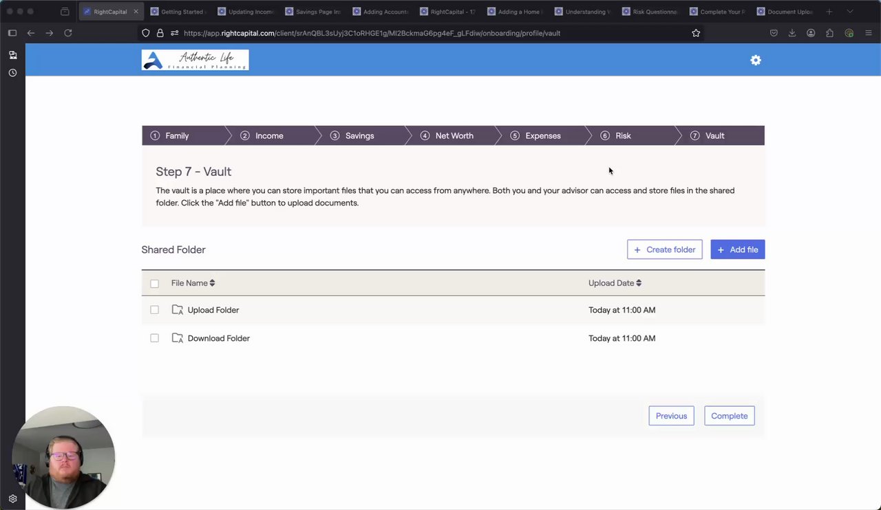Screen dimensions: 881x510
Task: Click the Upload Folder folder icon
Action: [178, 310]
